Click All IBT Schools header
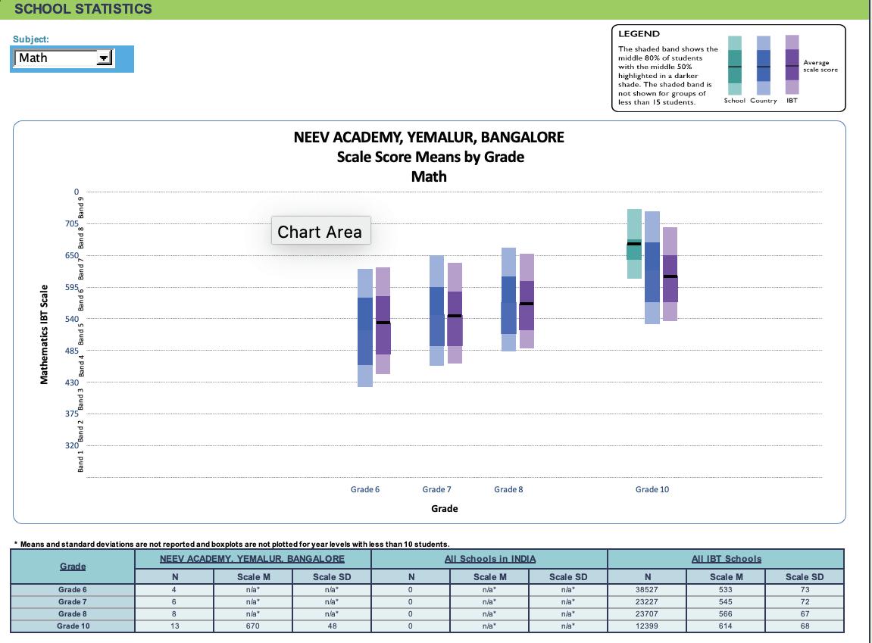The height and width of the screenshot is (643, 872). [727, 558]
